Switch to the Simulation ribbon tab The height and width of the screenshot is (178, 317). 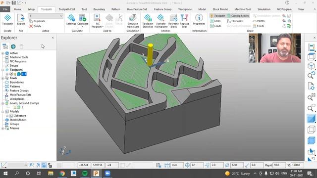[264, 9]
